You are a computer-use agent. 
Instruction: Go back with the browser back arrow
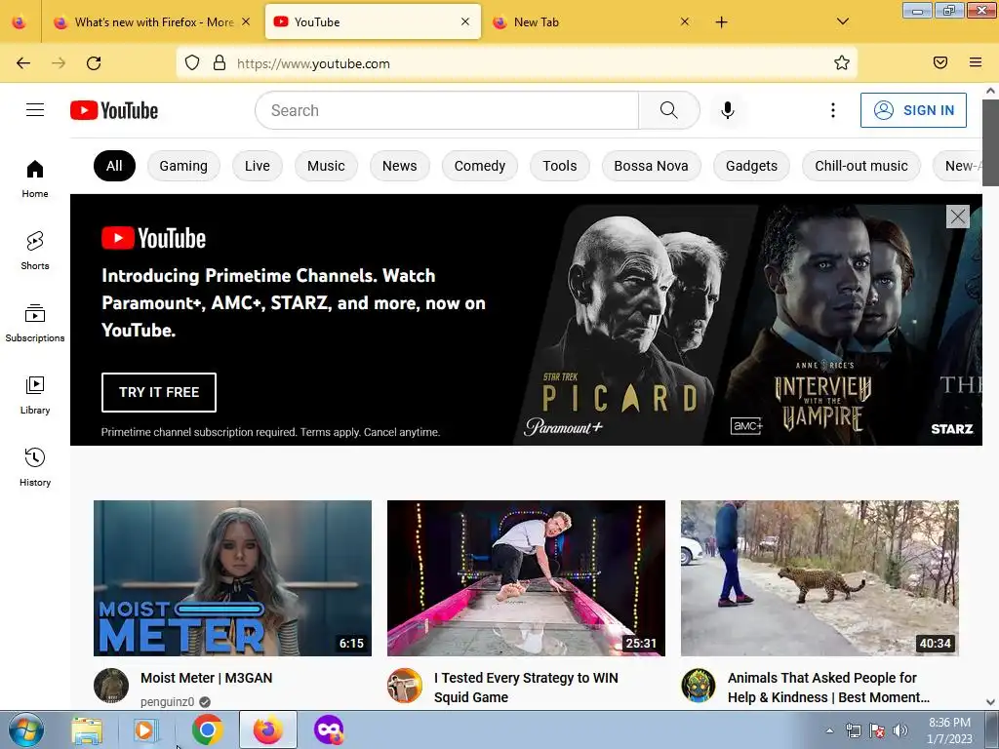pyautogui.click(x=23, y=63)
